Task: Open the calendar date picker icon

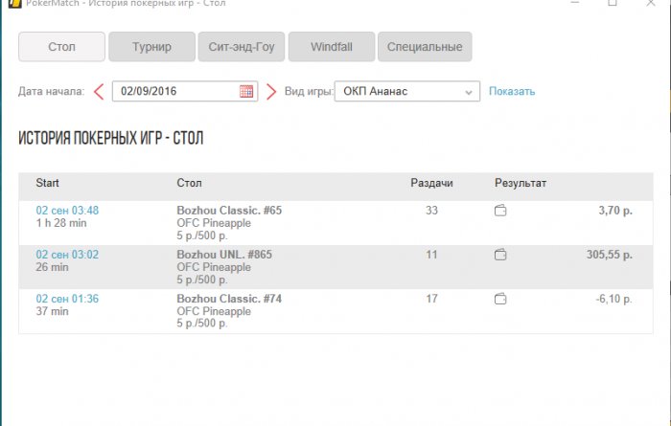Action: (246, 92)
